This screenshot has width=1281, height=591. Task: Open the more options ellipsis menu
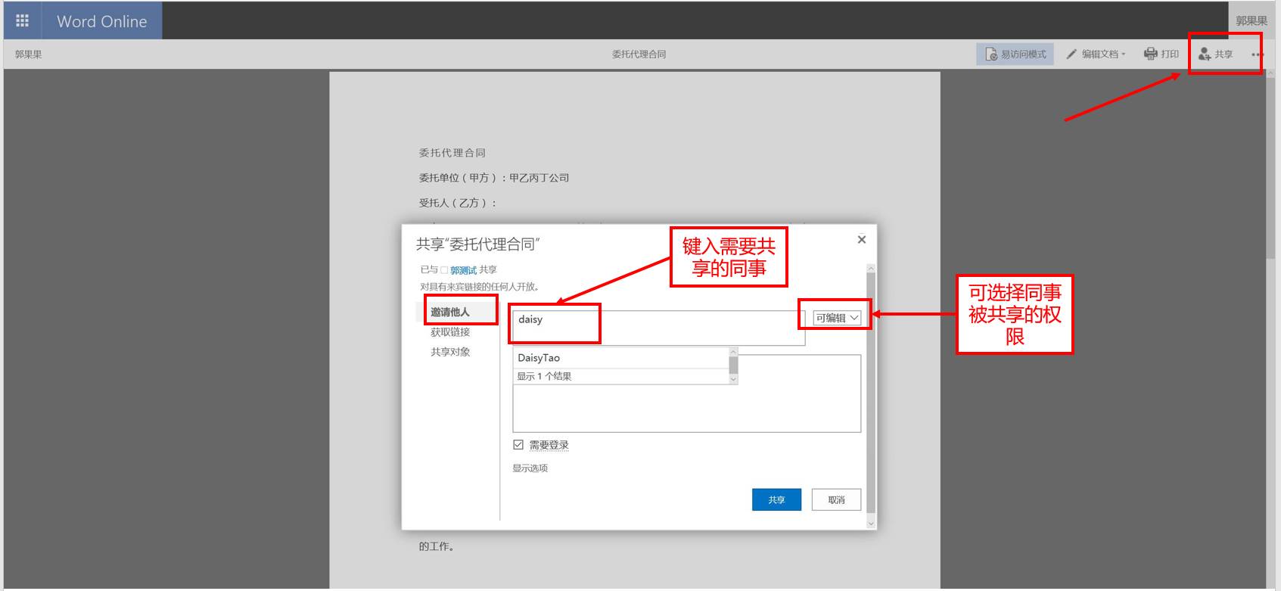click(x=1257, y=54)
